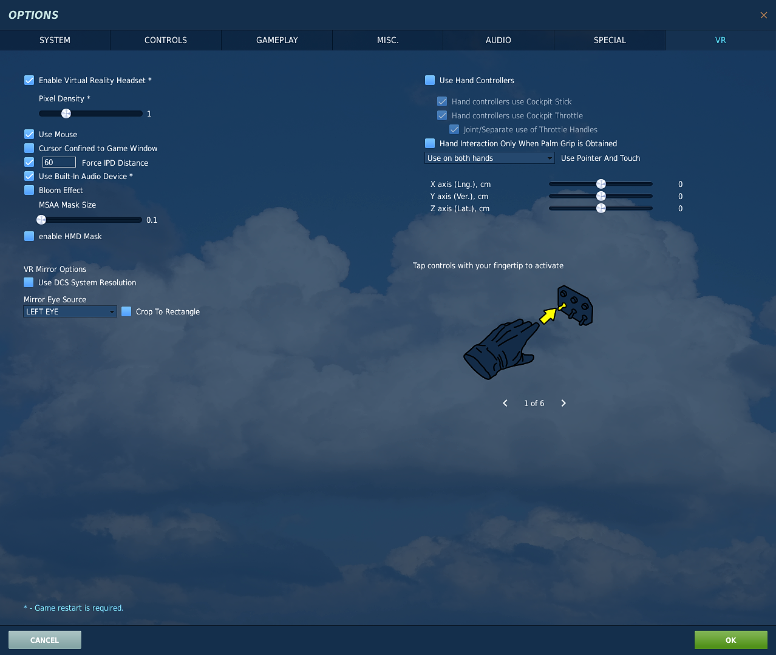This screenshot has height=655, width=776.
Task: Disable Enable Virtual Reality Headset checkbox
Action: pos(29,80)
